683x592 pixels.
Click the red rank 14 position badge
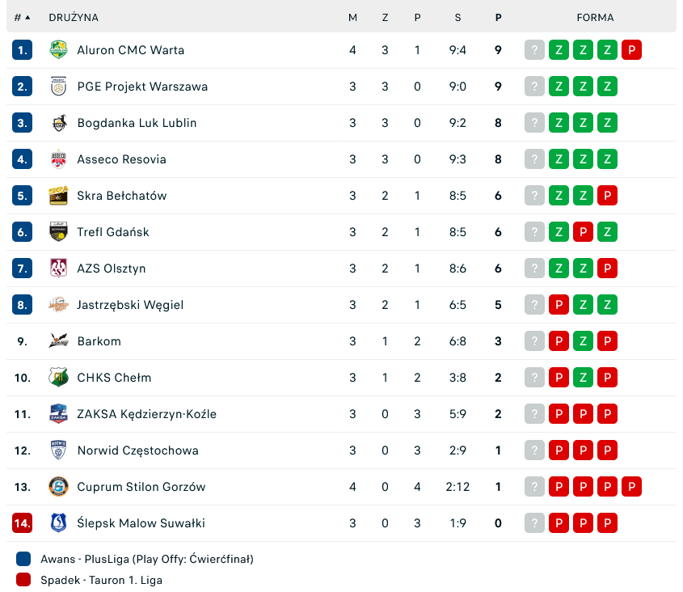[x=22, y=523]
